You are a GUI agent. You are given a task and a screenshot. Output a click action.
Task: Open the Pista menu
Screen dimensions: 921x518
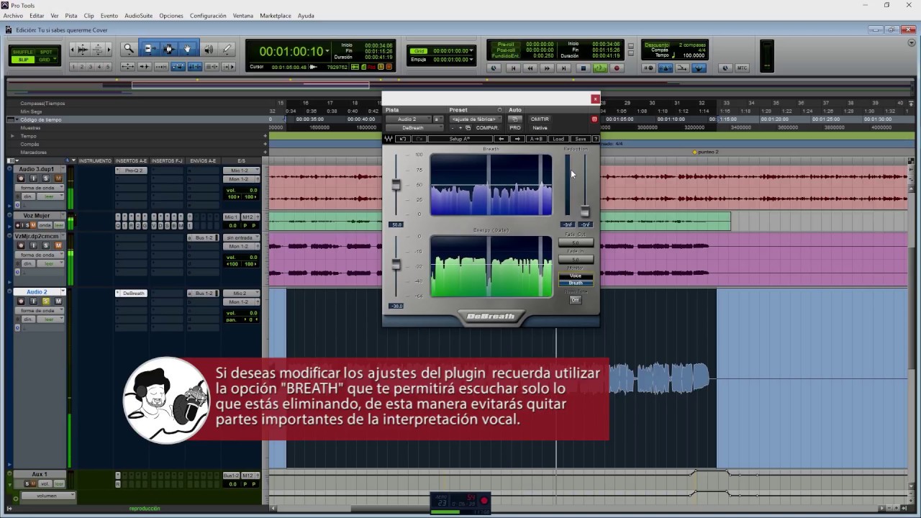pyautogui.click(x=71, y=15)
